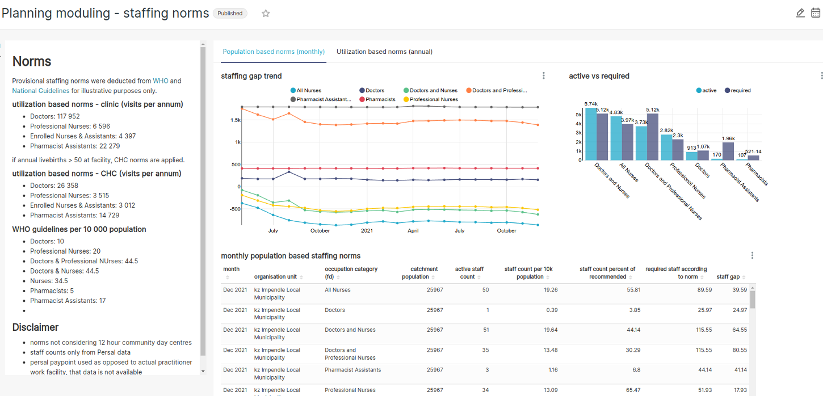Open monthly staffing norms table options menu
Viewport: 823px width, 396px height.
752,256
